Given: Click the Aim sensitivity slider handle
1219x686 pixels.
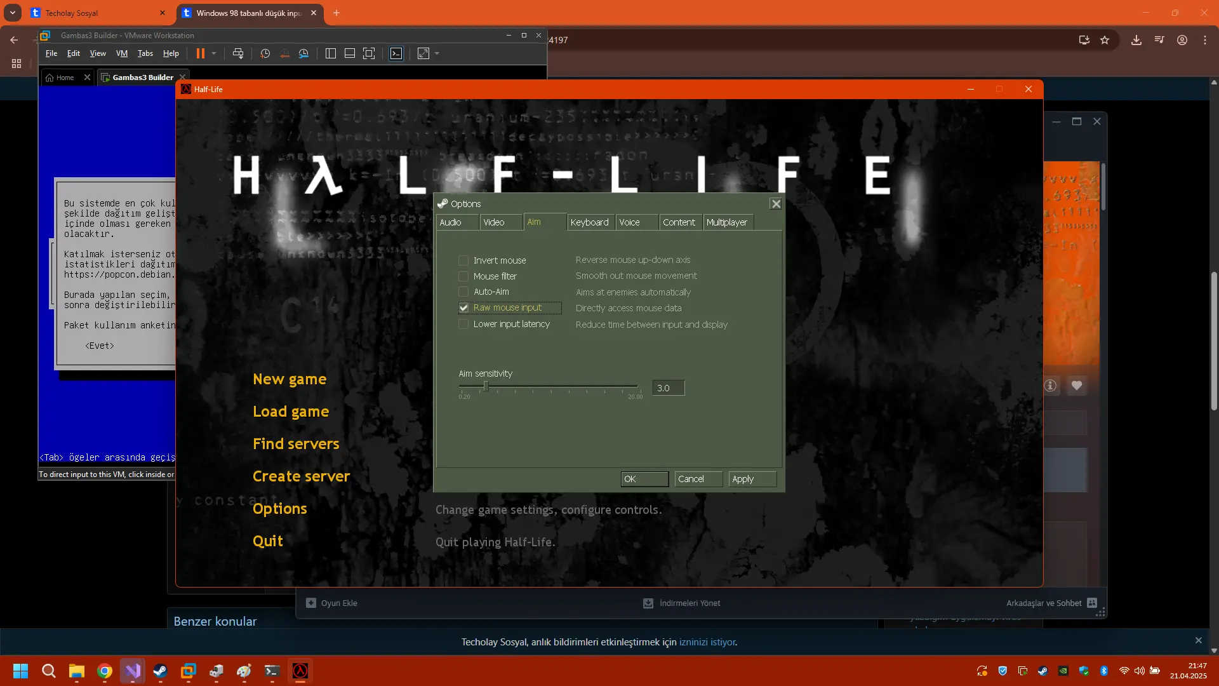Looking at the screenshot, I should [x=486, y=386].
